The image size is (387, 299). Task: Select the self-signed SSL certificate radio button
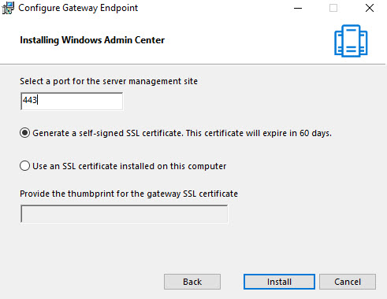click(24, 133)
